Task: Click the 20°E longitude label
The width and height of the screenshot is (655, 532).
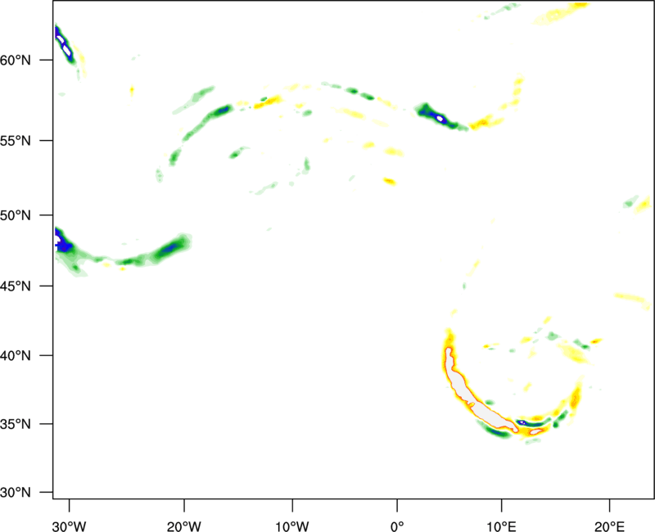Action: [x=609, y=526]
